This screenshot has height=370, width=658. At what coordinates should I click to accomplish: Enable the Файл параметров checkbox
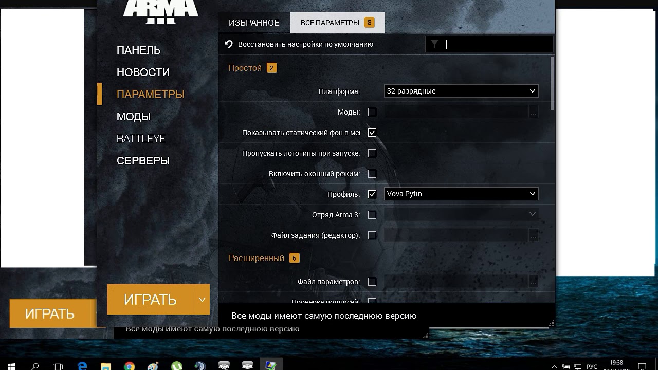pos(372,282)
